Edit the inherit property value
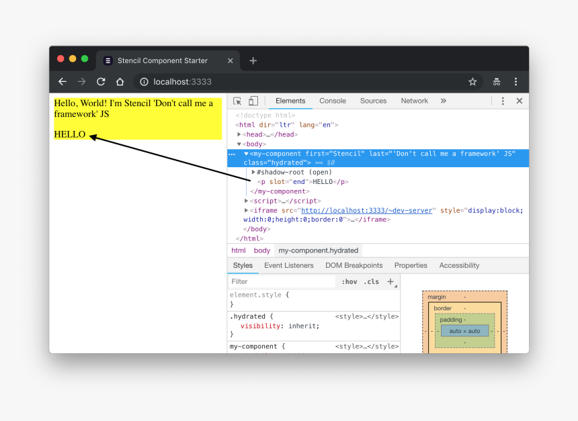The image size is (578, 421). pos(302,326)
